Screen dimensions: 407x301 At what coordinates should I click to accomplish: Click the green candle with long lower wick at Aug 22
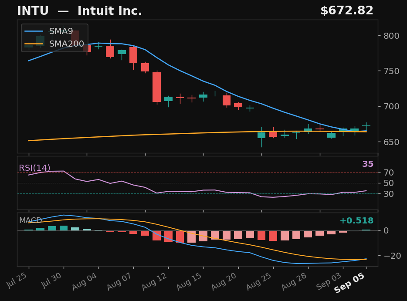pyautogui.click(x=261, y=135)
